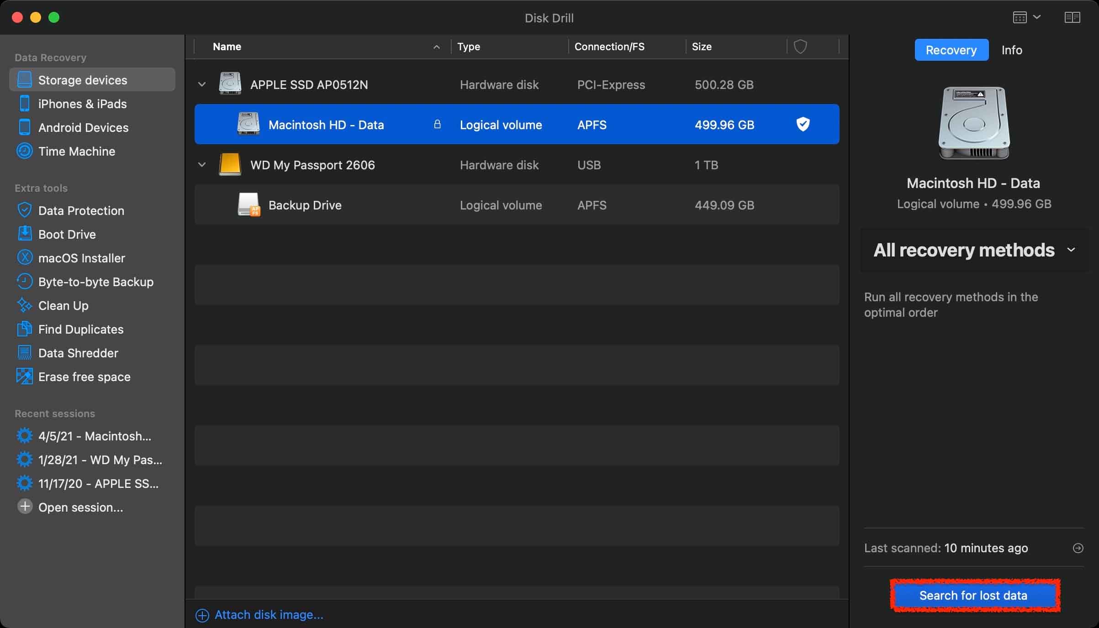Click Last scanned 10 minutes ago text
Viewport: 1099px width, 628px height.
coord(946,548)
